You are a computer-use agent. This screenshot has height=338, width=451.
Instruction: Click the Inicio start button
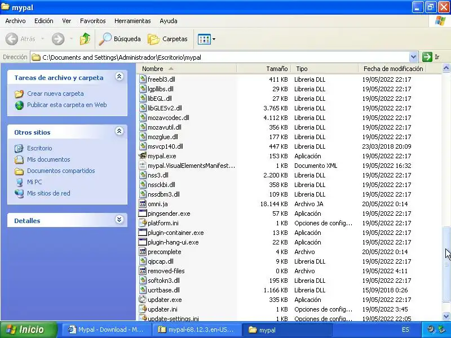[x=29, y=330]
